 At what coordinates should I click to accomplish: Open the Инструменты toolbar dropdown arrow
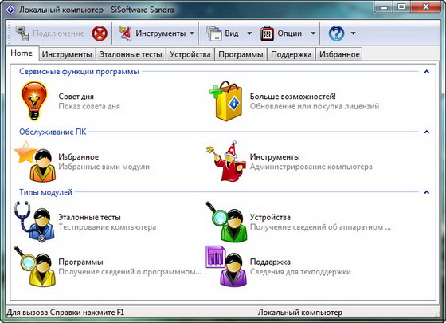point(192,33)
